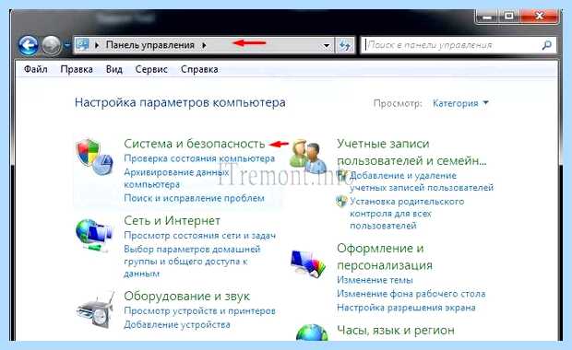Click the Control Panel icon in address bar
Image resolution: width=572 pixels, height=350 pixels.
pos(82,45)
